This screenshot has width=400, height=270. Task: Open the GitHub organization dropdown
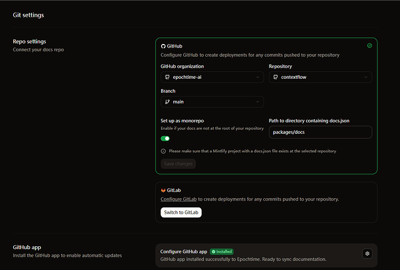(212, 77)
